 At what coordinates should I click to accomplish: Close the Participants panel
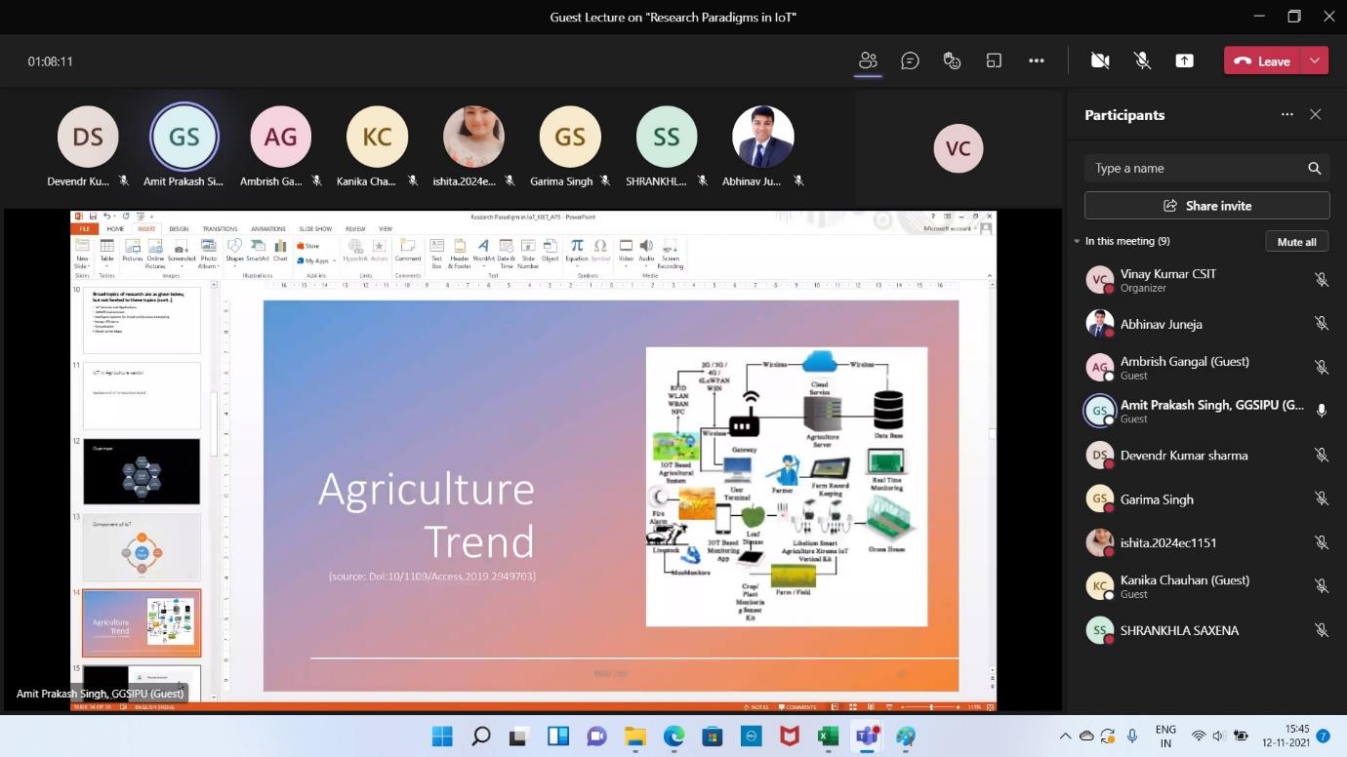point(1315,114)
